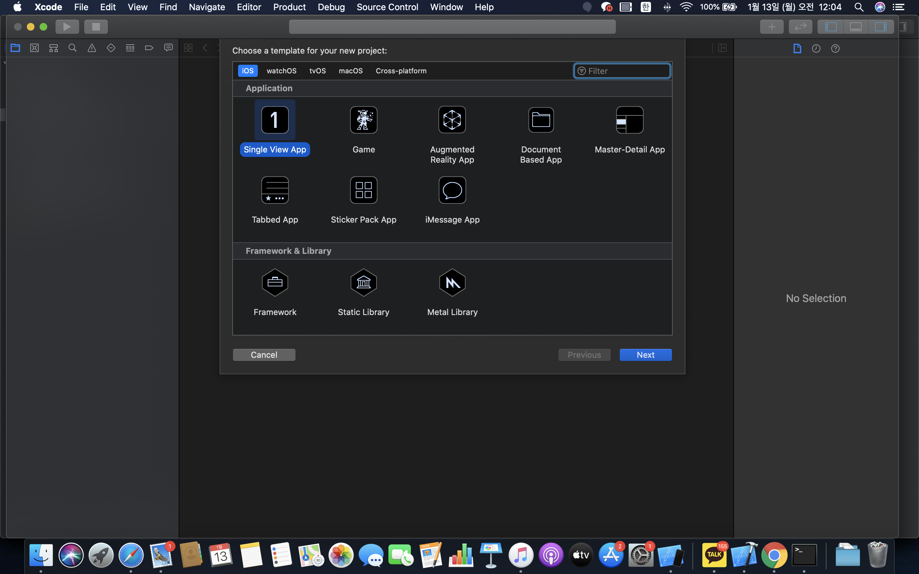Open the Product menu
This screenshot has height=574, width=919.
click(289, 7)
